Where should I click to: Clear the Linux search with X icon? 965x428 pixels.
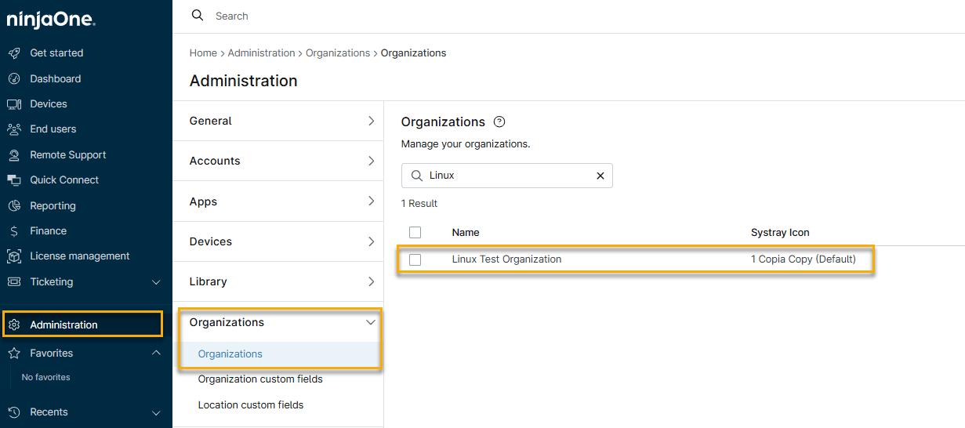[x=600, y=176]
